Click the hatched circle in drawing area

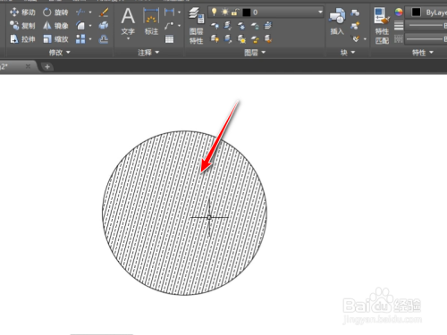point(184,213)
